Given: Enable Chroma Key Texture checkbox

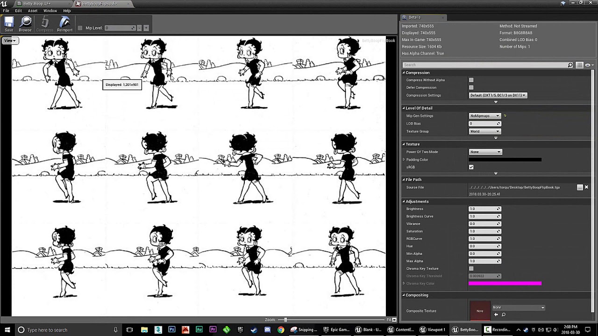Looking at the screenshot, I should [x=471, y=269].
